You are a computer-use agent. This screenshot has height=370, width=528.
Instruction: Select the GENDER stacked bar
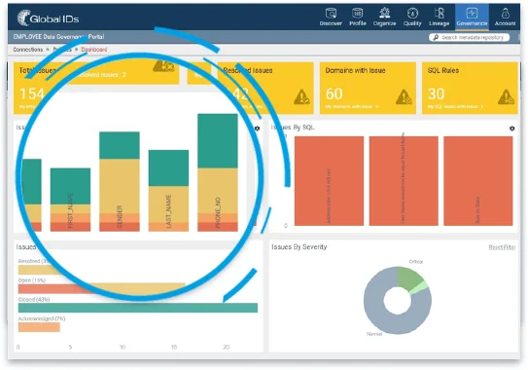pyautogui.click(x=120, y=181)
